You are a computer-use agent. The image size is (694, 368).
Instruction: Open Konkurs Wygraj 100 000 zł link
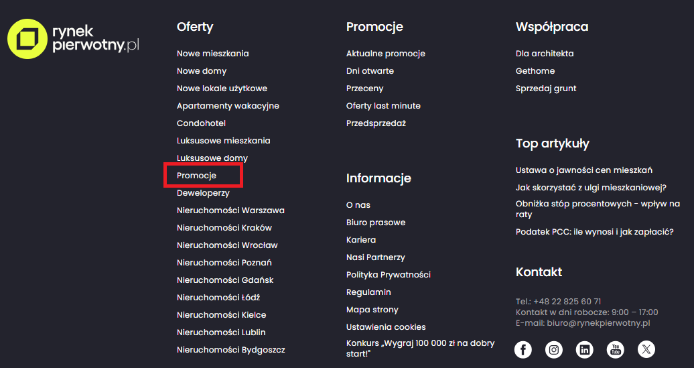[x=420, y=348]
